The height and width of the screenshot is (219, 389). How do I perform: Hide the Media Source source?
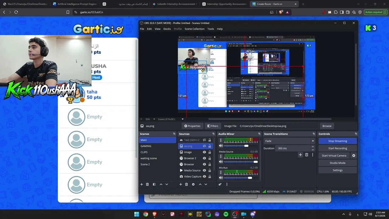[x=205, y=170]
